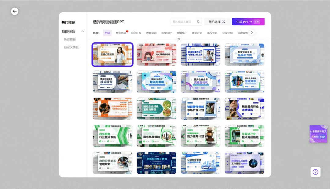Click the down chevron below the category bar

pyautogui.click(x=178, y=39)
